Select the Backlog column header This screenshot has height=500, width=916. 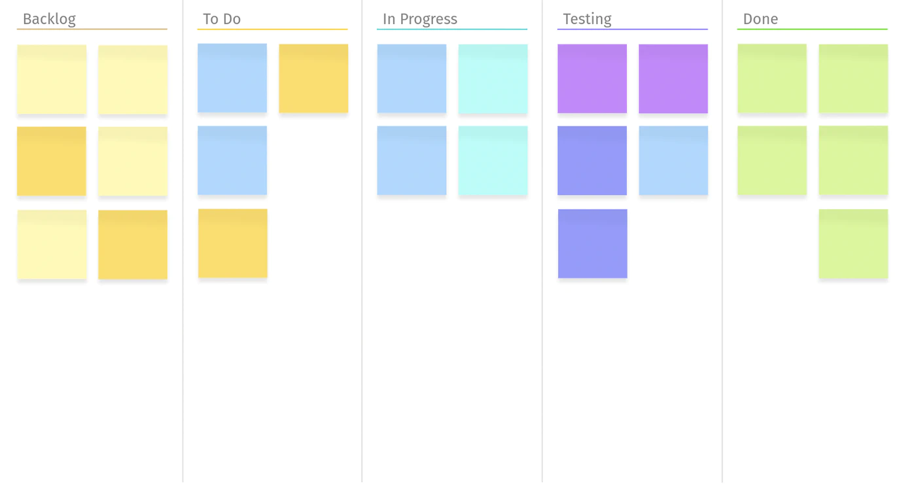[50, 19]
